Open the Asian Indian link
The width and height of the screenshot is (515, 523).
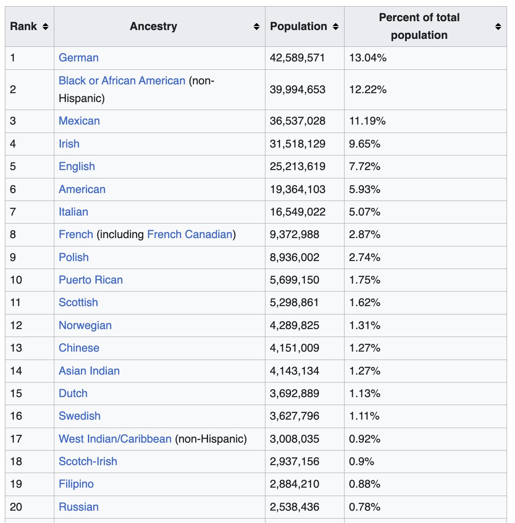click(89, 371)
